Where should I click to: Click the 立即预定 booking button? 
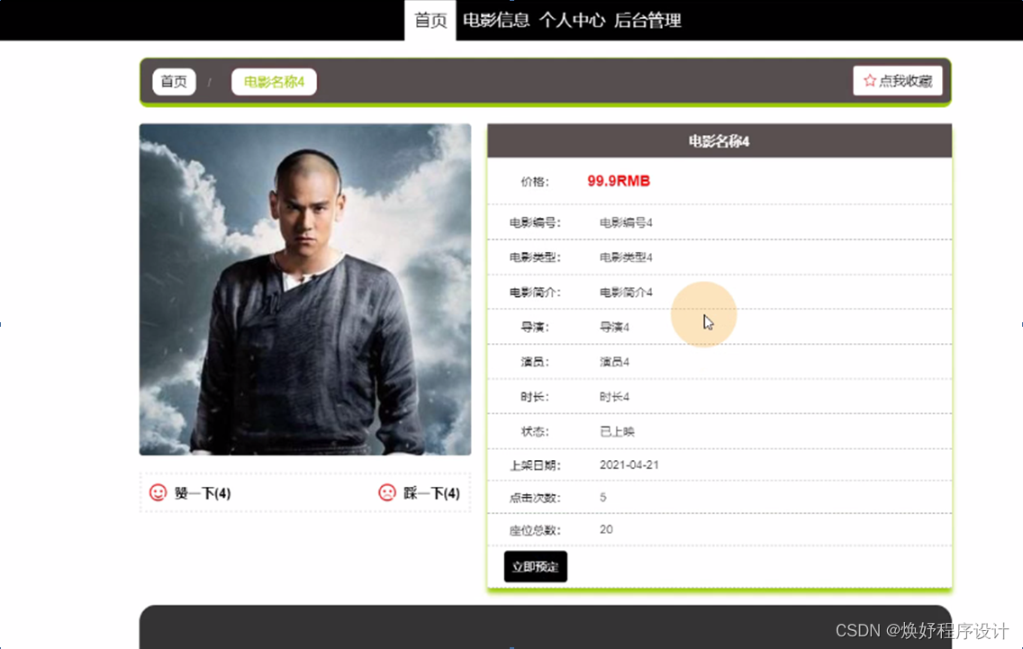(536, 566)
